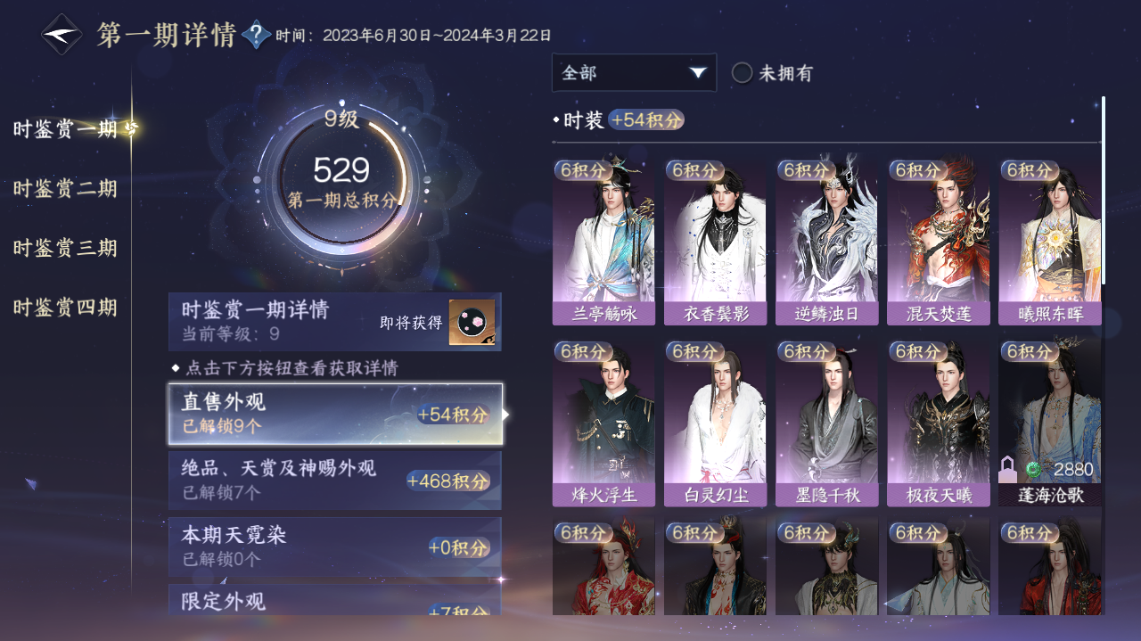Click the circular 529 points progress ring
Viewport: 1141px width, 641px height.
click(341, 182)
